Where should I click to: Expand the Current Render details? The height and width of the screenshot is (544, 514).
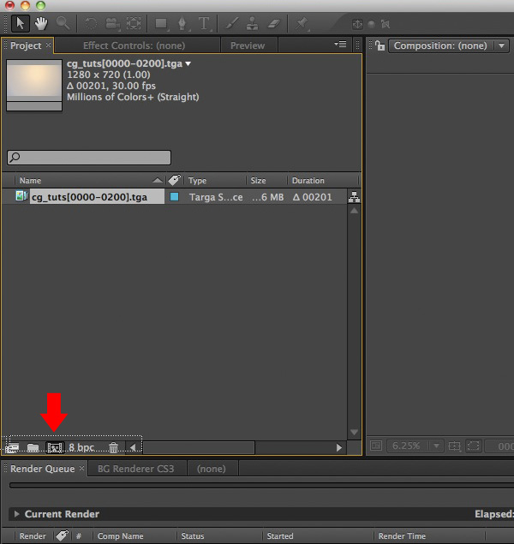(16, 514)
